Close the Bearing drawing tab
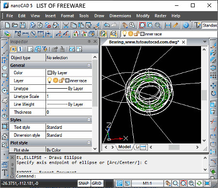This screenshot has height=188, width=218. 184,42
